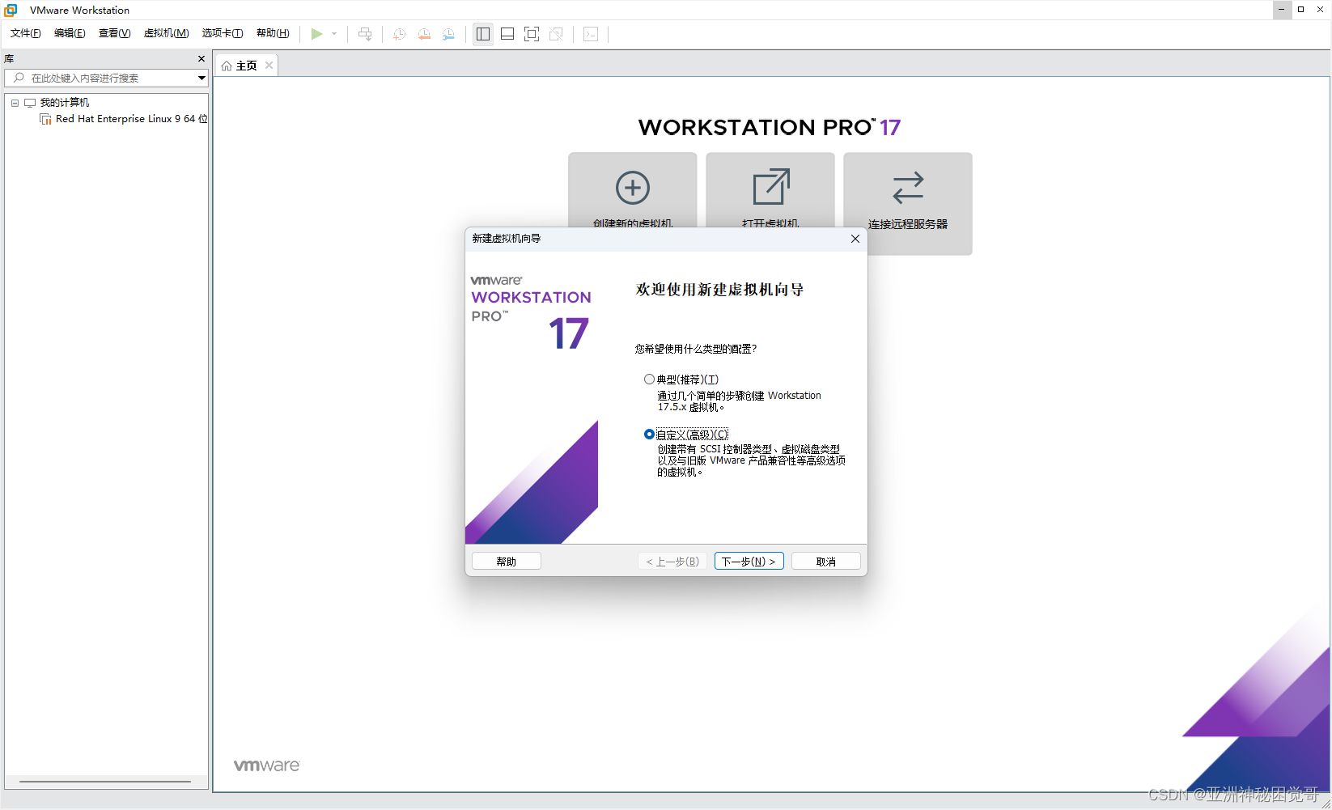Click the VMware Workstation title bar icon
Screen dimensions: 1332x810
(x=11, y=10)
